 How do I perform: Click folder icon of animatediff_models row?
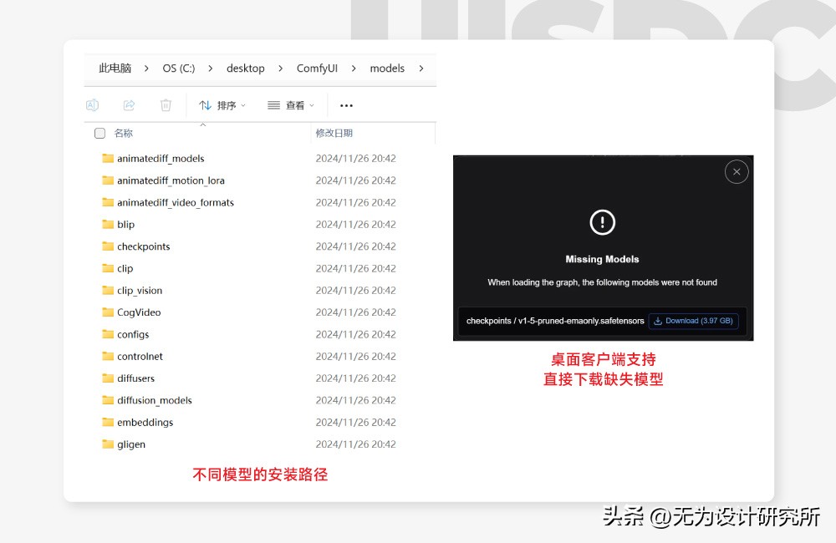coord(108,158)
